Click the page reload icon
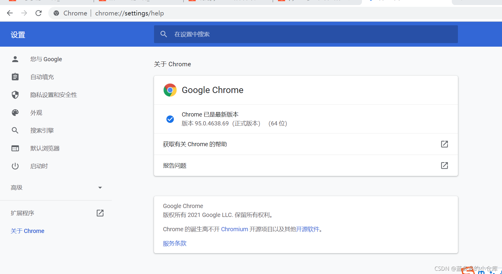This screenshot has height=274, width=502. pos(38,13)
